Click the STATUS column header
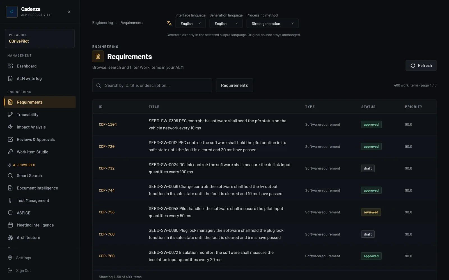Viewport: 449px width, 280px height. (368, 107)
